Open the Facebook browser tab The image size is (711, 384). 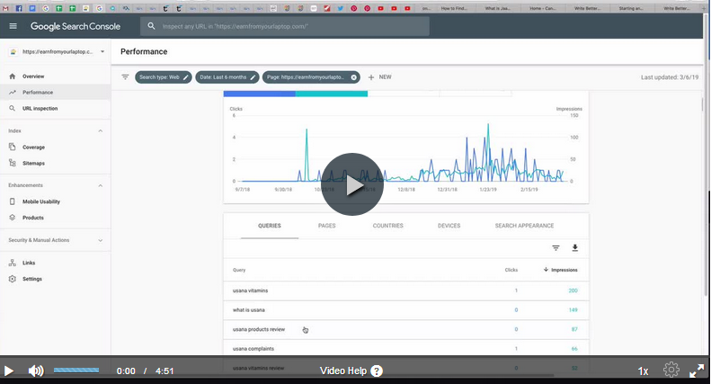[19, 8]
